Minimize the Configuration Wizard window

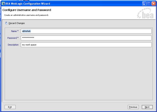144,4
